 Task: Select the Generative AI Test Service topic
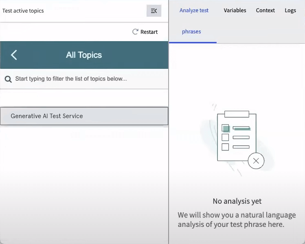coord(84,116)
